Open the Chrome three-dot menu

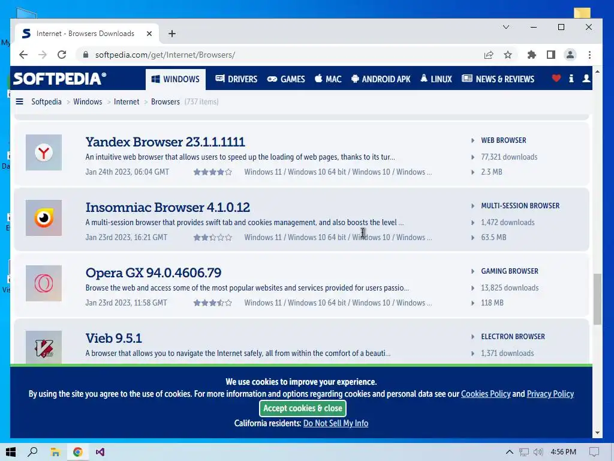tap(590, 55)
